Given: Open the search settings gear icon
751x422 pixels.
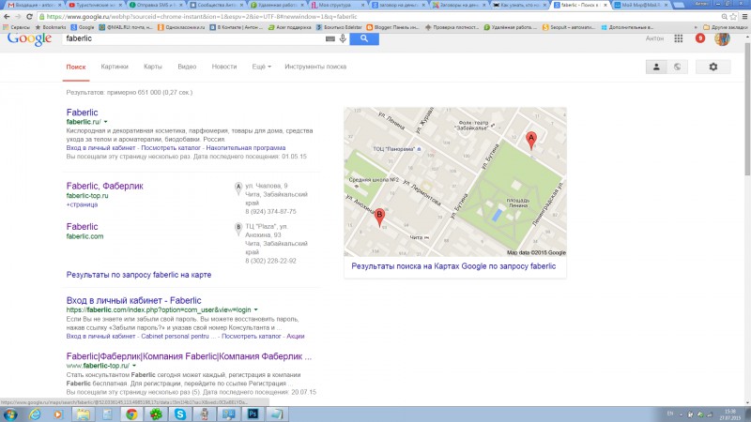Looking at the screenshot, I should (713, 67).
